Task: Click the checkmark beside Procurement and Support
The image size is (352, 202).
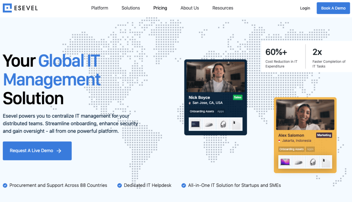Action: [x=5, y=185]
